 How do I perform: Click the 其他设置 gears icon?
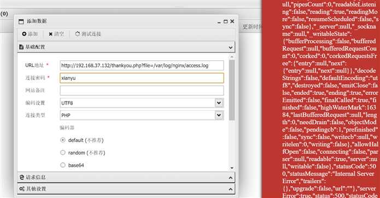pos(22,189)
